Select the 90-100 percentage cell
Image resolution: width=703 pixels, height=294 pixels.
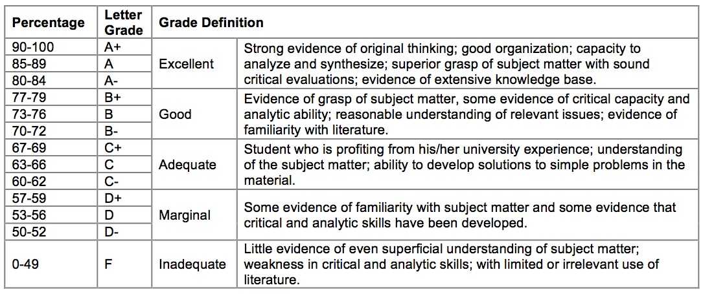pos(52,47)
